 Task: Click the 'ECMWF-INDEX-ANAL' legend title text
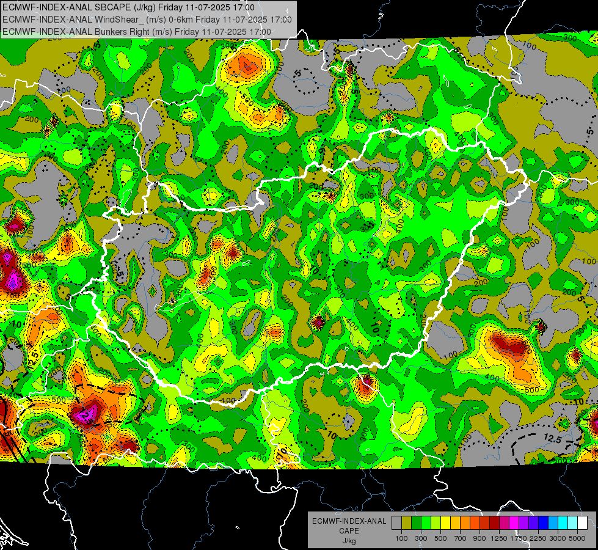pos(349,521)
